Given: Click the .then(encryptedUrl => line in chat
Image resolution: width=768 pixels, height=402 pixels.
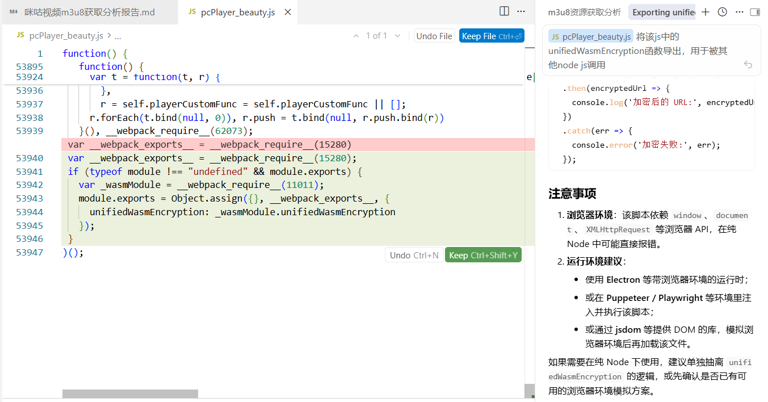Looking at the screenshot, I should [616, 89].
